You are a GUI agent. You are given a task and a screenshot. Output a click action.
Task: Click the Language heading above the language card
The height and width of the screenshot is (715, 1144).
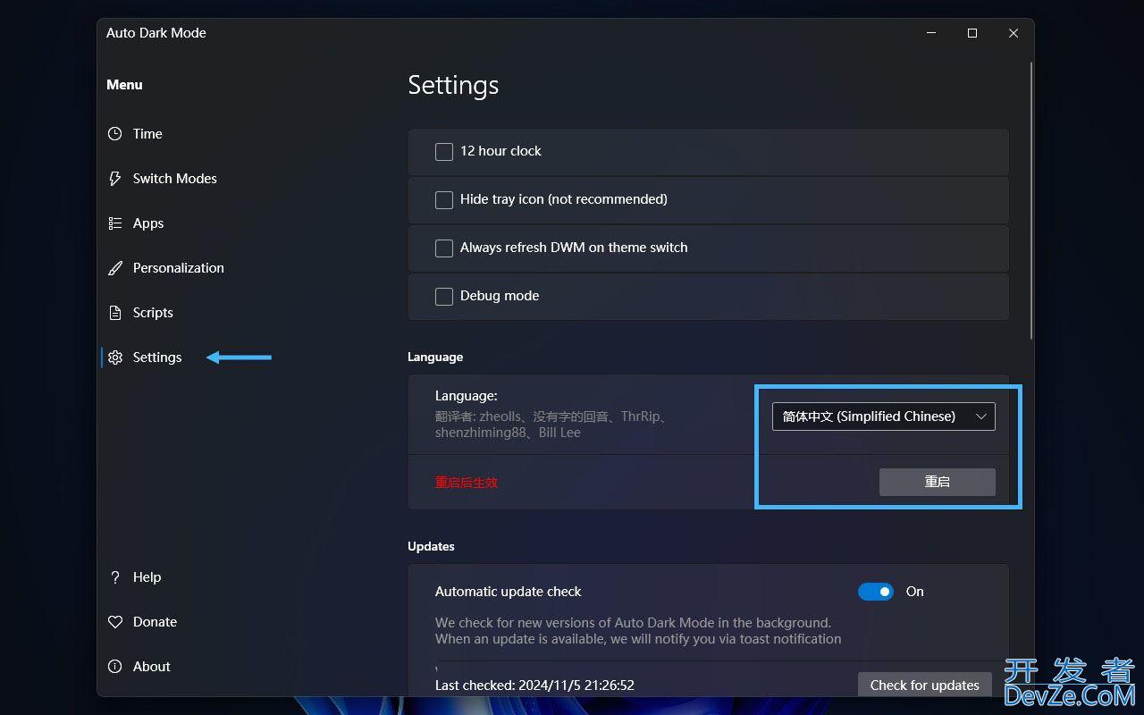click(435, 357)
